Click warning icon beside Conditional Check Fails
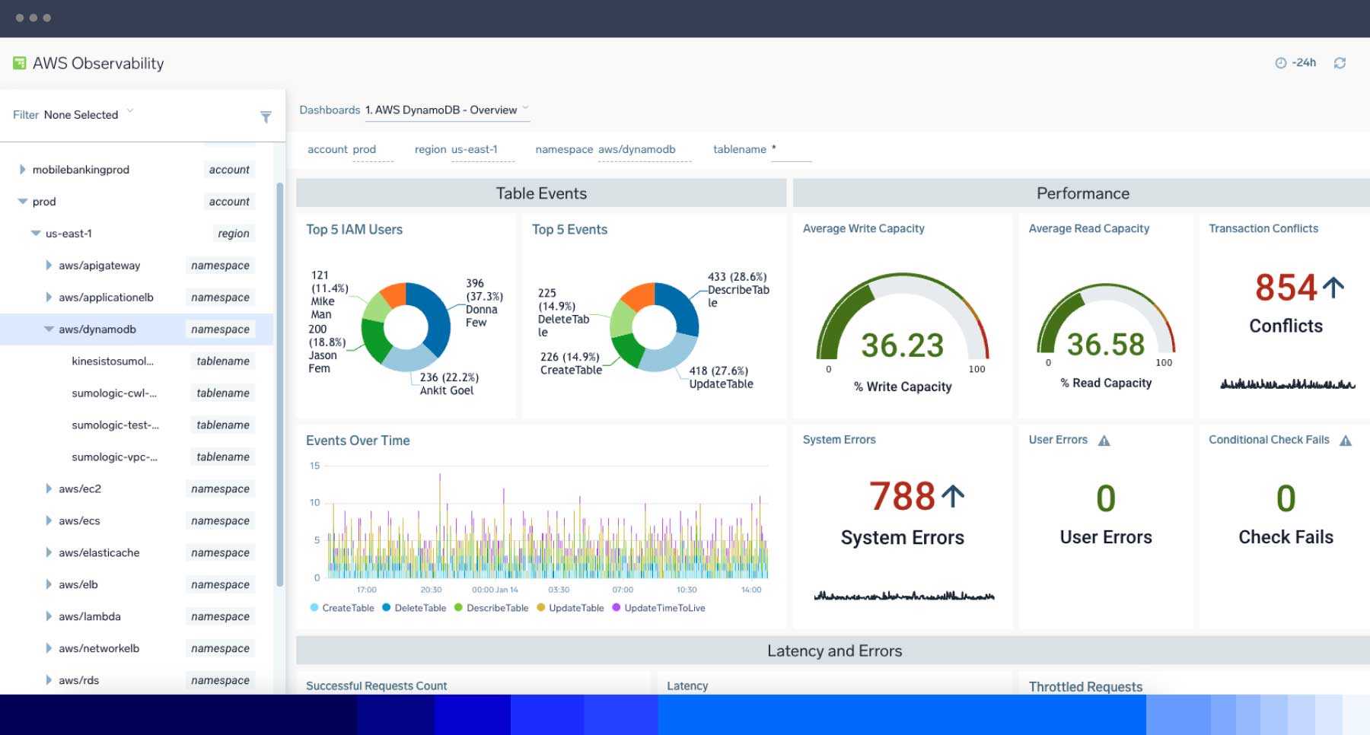 (x=1346, y=441)
